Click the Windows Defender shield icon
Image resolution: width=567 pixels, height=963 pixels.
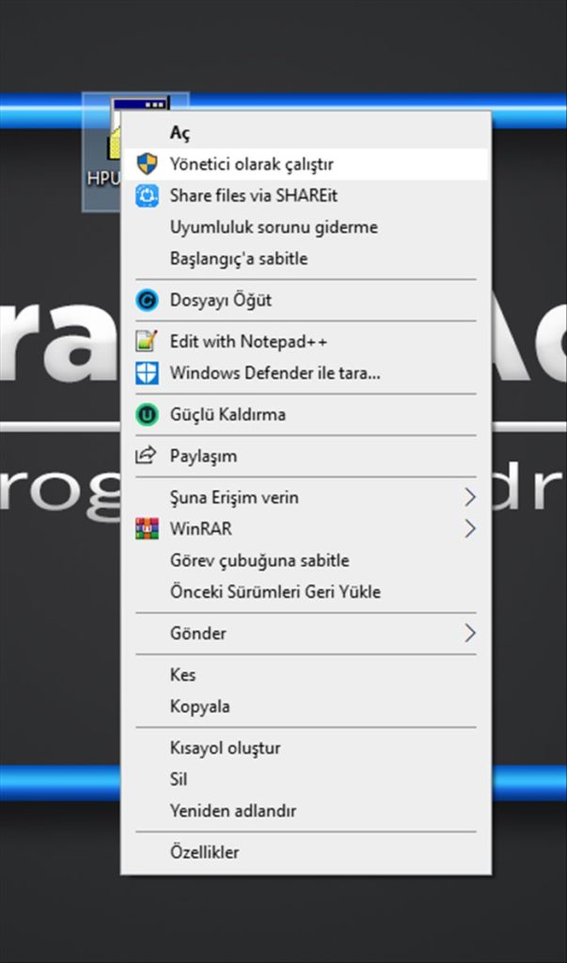pos(147,372)
